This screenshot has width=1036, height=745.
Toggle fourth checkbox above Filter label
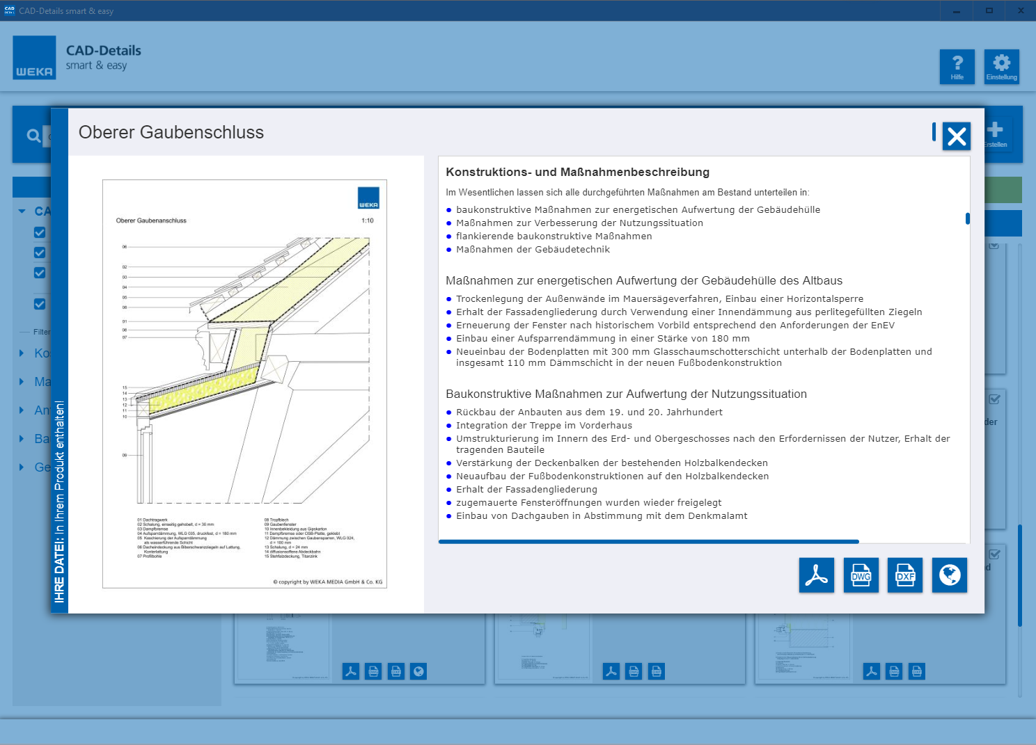40,304
